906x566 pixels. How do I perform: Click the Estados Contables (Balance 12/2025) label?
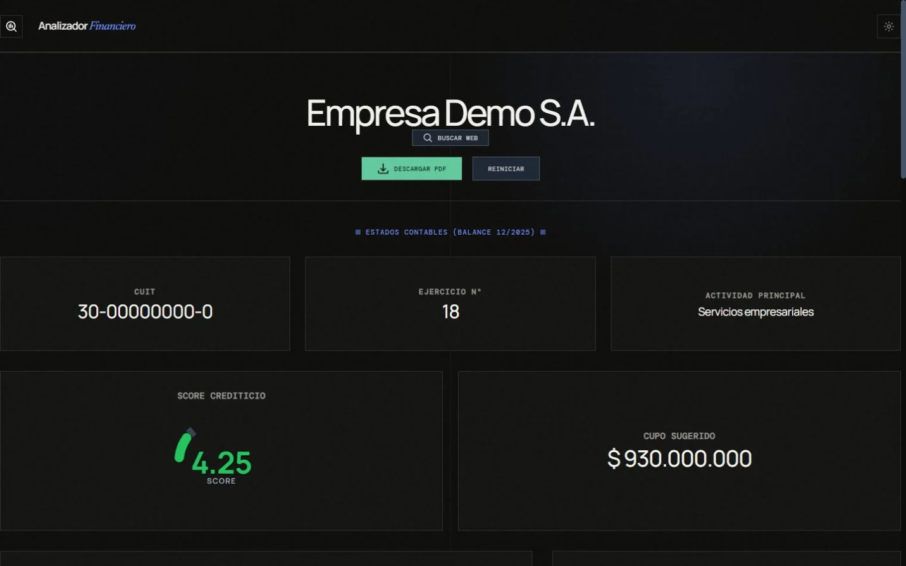tap(450, 232)
